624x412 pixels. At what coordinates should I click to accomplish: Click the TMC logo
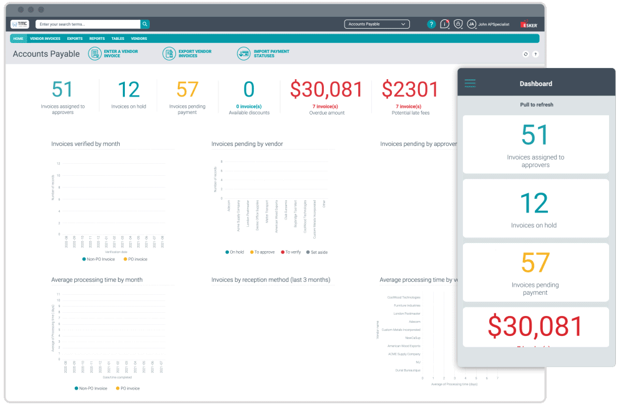(x=20, y=24)
